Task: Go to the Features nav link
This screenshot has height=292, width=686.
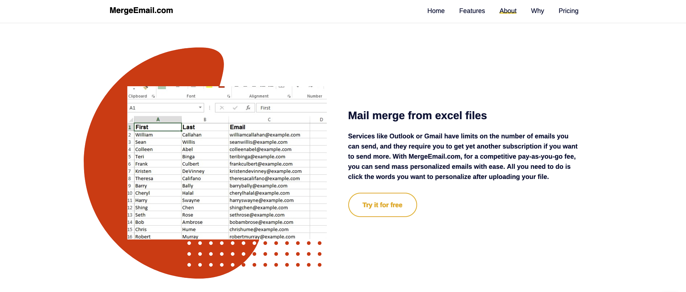Action: point(472,11)
